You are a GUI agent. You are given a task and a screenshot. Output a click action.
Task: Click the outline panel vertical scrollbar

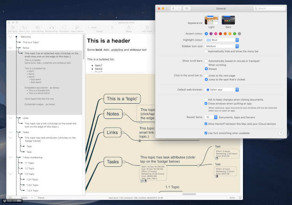coord(84,47)
